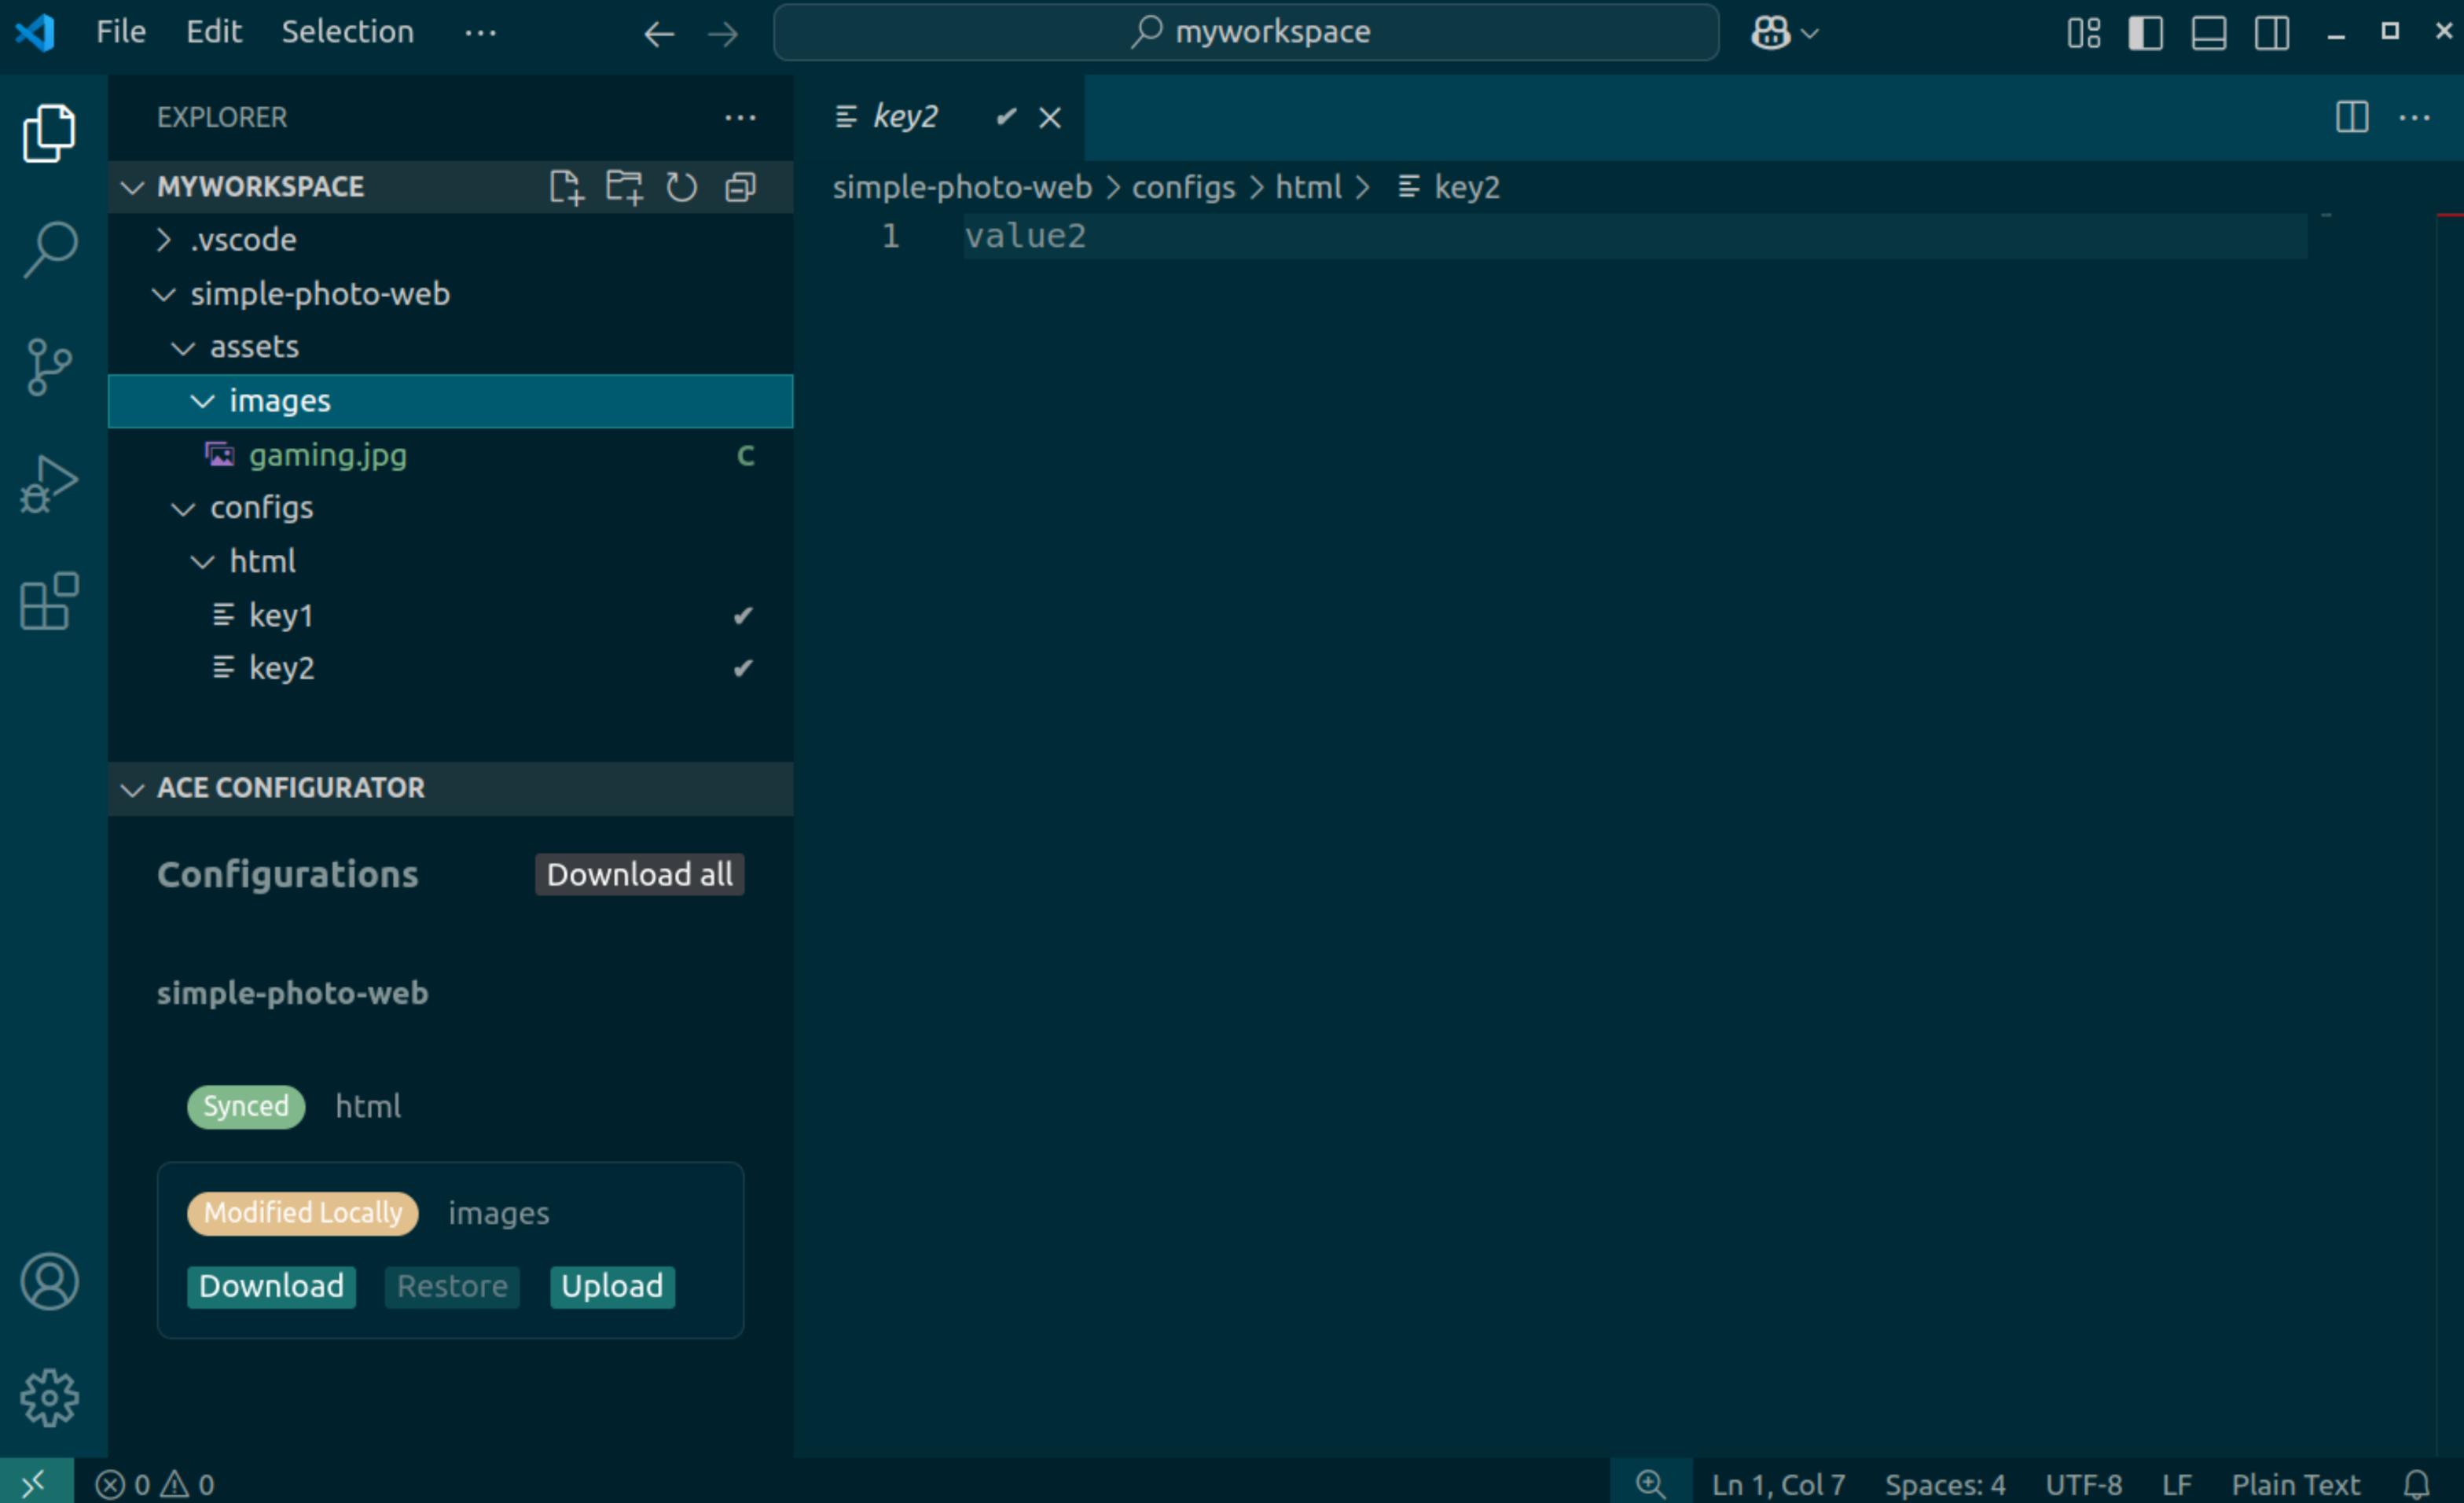2464x1503 pixels.
Task: Open Explorer views and more actions menu
Action: [740, 118]
